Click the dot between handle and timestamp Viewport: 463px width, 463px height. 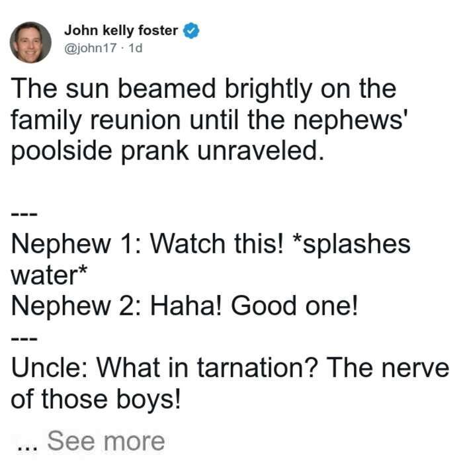[123, 48]
